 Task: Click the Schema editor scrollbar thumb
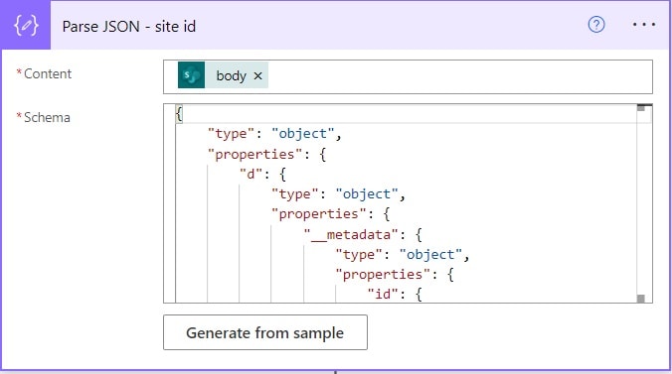[641, 108]
